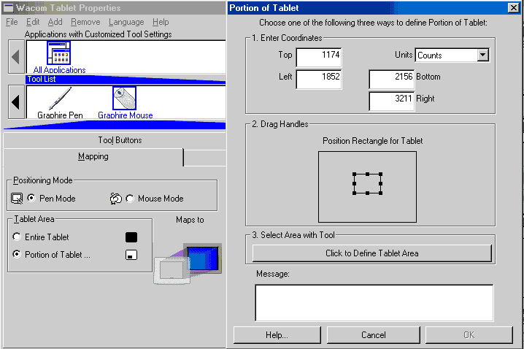Open the Language menu
The height and width of the screenshot is (349, 524).
point(126,22)
